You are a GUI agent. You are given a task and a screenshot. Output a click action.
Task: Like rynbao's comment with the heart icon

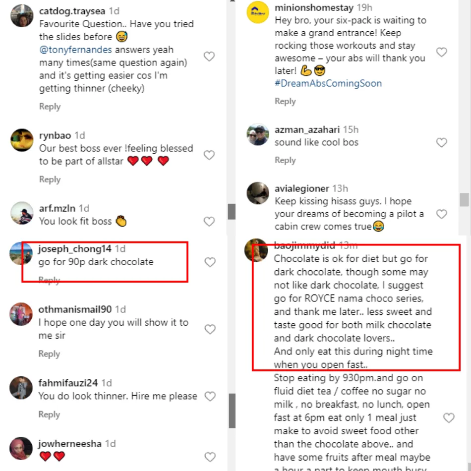tap(209, 155)
